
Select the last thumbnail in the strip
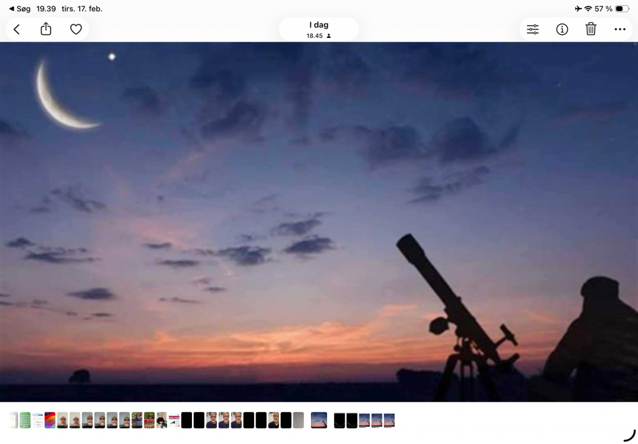389,420
